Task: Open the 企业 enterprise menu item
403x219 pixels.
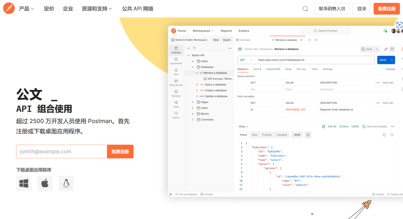Action: [68, 9]
